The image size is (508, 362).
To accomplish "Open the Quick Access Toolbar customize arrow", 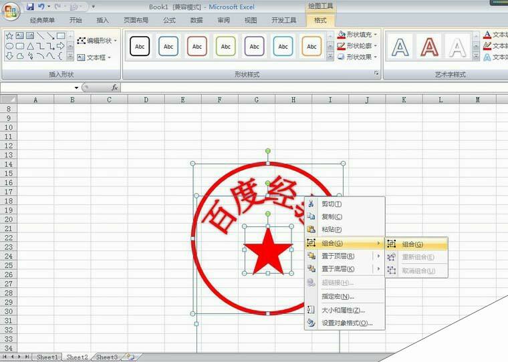I will point(94,7).
